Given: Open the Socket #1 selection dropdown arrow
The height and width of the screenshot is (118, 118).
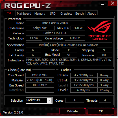Looking at the screenshot, I should click(x=49, y=101).
